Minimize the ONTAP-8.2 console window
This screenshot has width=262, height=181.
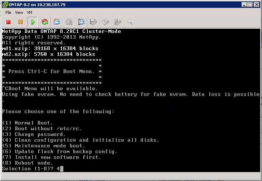pos(244,5)
